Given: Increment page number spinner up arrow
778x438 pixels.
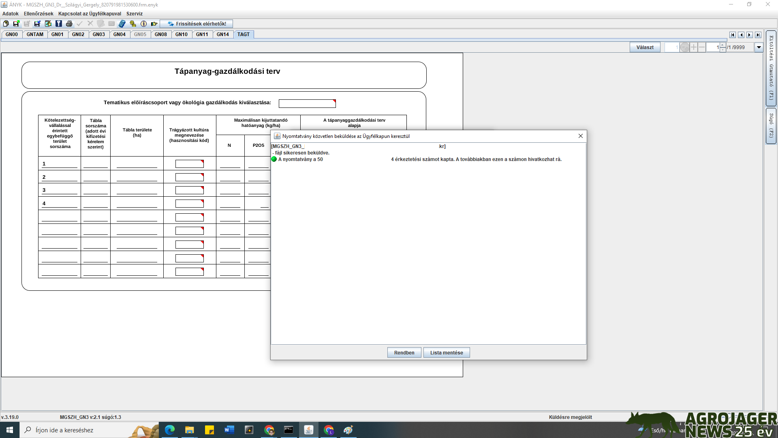Looking at the screenshot, I should [723, 45].
